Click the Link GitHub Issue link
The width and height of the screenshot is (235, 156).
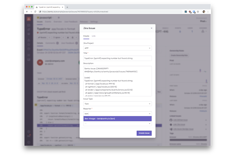(x=180, y=120)
